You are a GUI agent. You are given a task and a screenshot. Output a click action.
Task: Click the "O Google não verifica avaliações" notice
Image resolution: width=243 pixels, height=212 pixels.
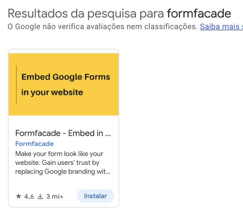pos(102,27)
